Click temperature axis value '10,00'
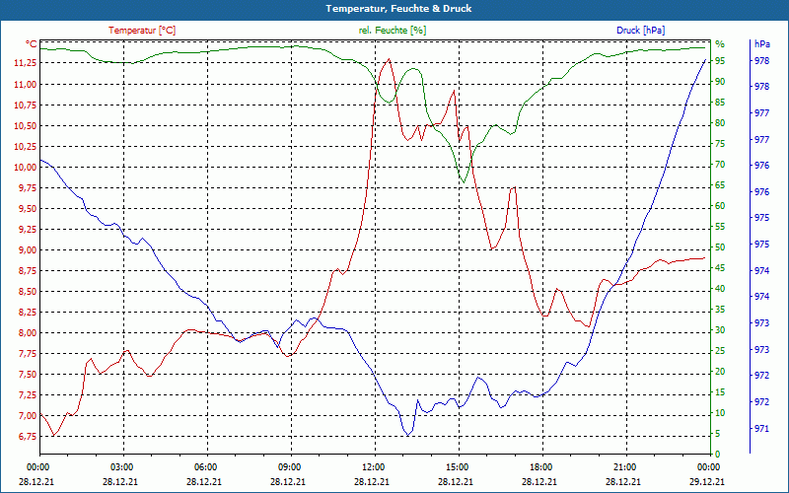789x493 pixels. coord(26,168)
